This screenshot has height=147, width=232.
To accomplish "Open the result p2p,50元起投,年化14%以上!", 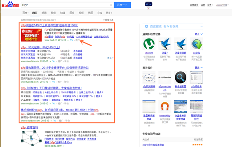I will (40, 47).
